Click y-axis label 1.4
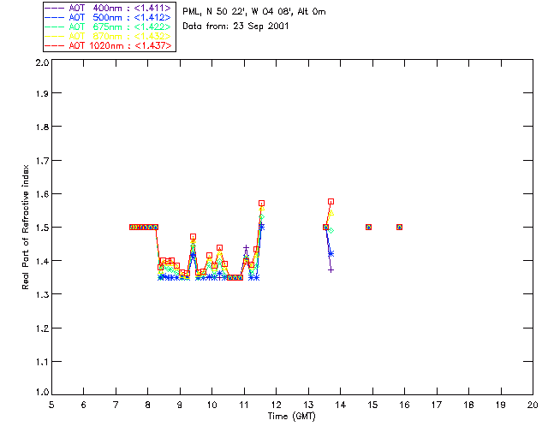Viewport: 548px width, 438px height. (42, 261)
